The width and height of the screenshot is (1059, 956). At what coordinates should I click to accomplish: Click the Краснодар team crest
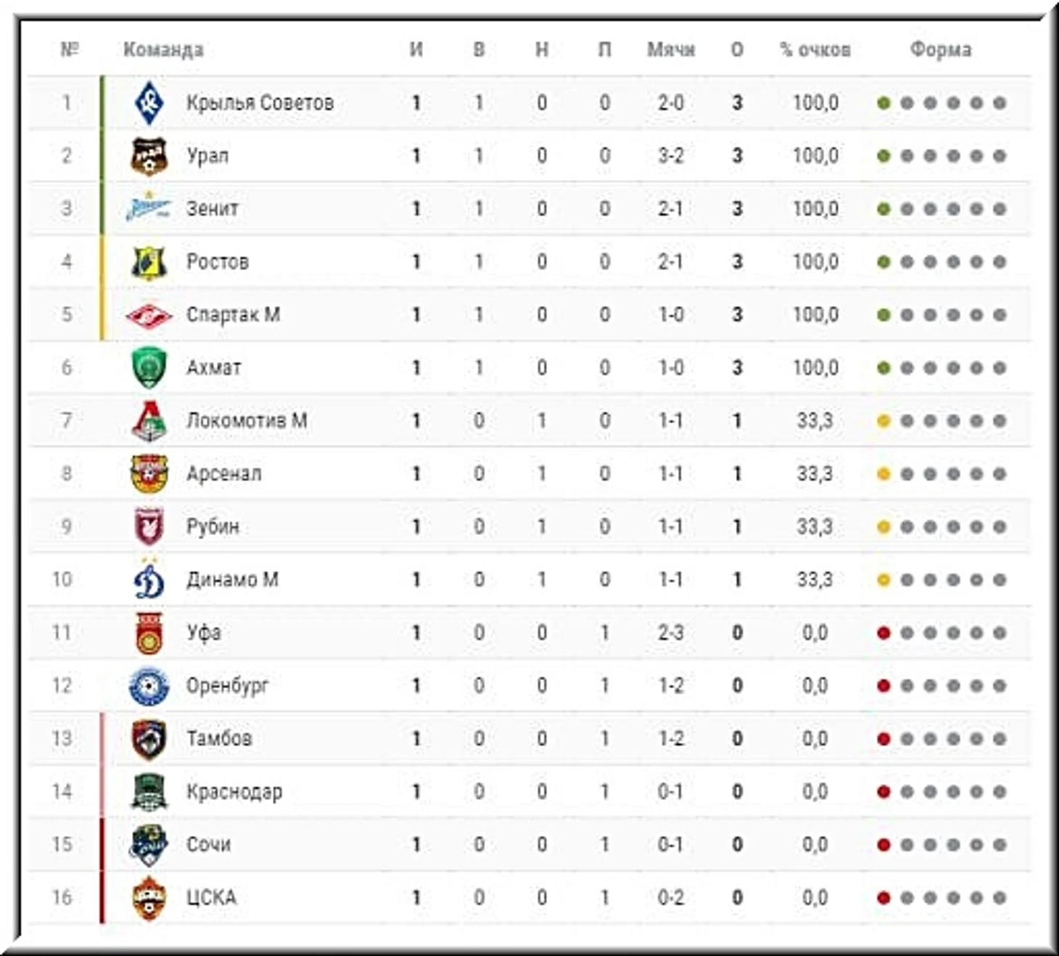coord(149,791)
